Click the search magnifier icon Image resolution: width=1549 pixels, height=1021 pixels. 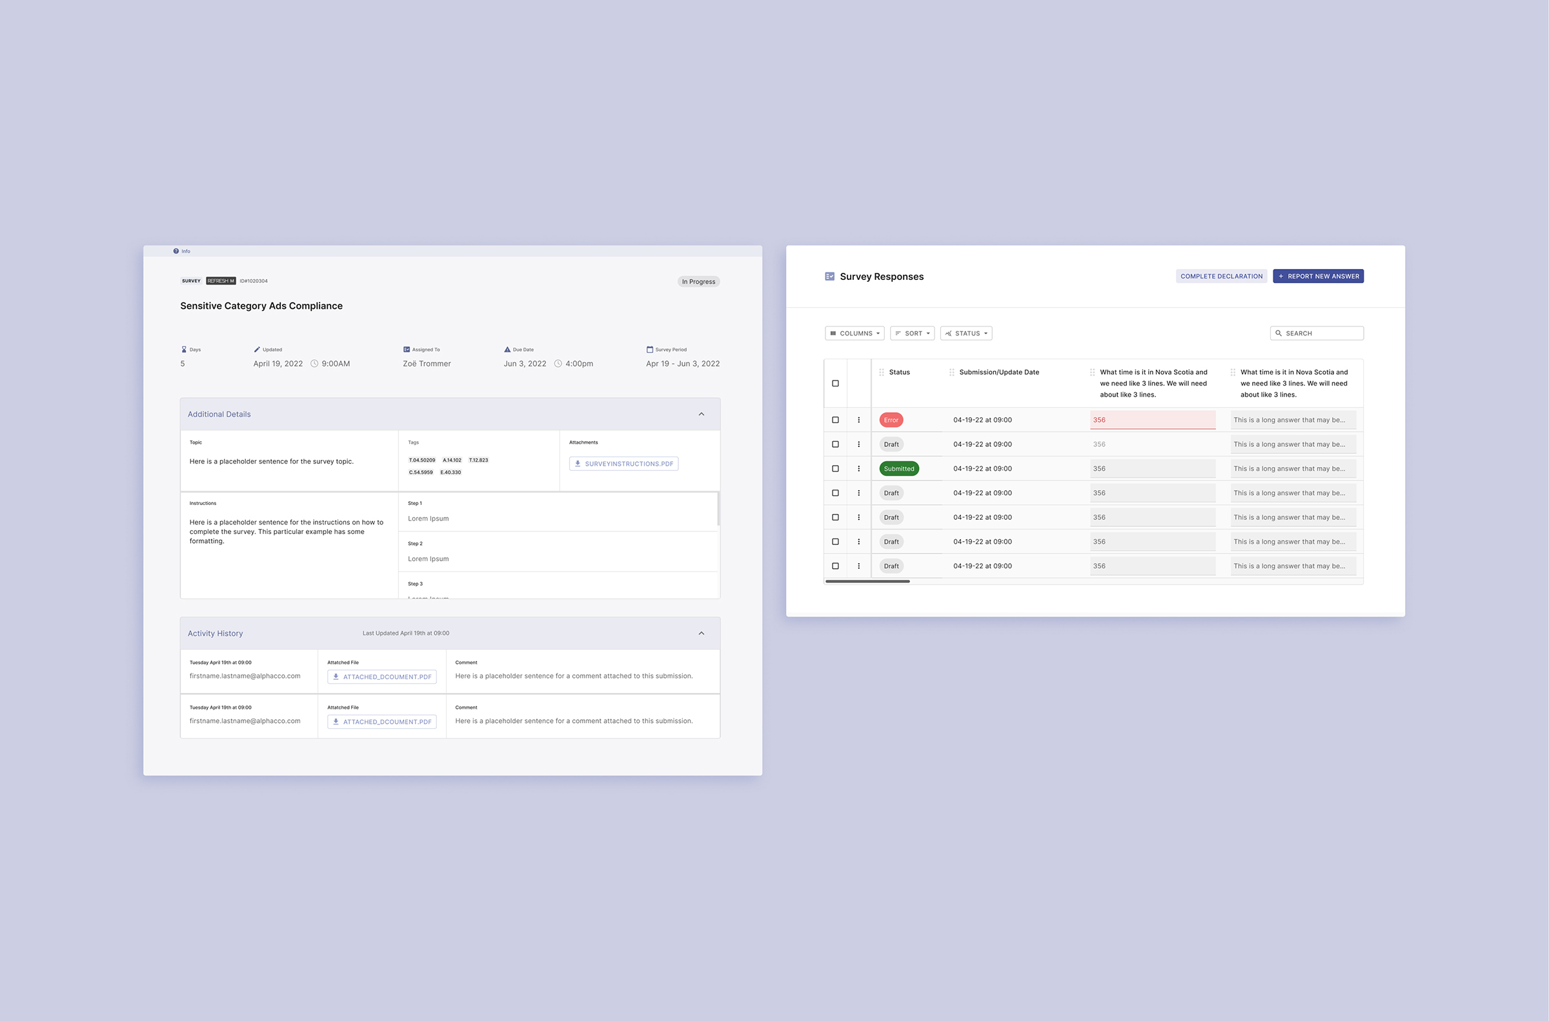point(1278,333)
